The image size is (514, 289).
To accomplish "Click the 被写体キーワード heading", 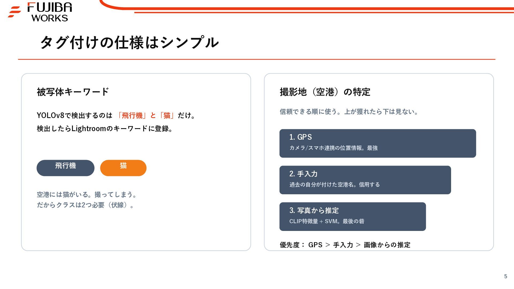I will [73, 92].
